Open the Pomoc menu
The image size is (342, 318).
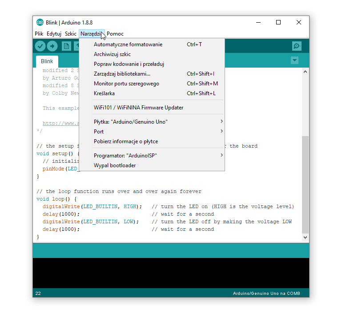115,34
